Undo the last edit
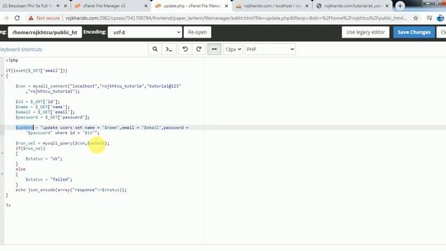The width and height of the screenshot is (446, 251). point(185,50)
